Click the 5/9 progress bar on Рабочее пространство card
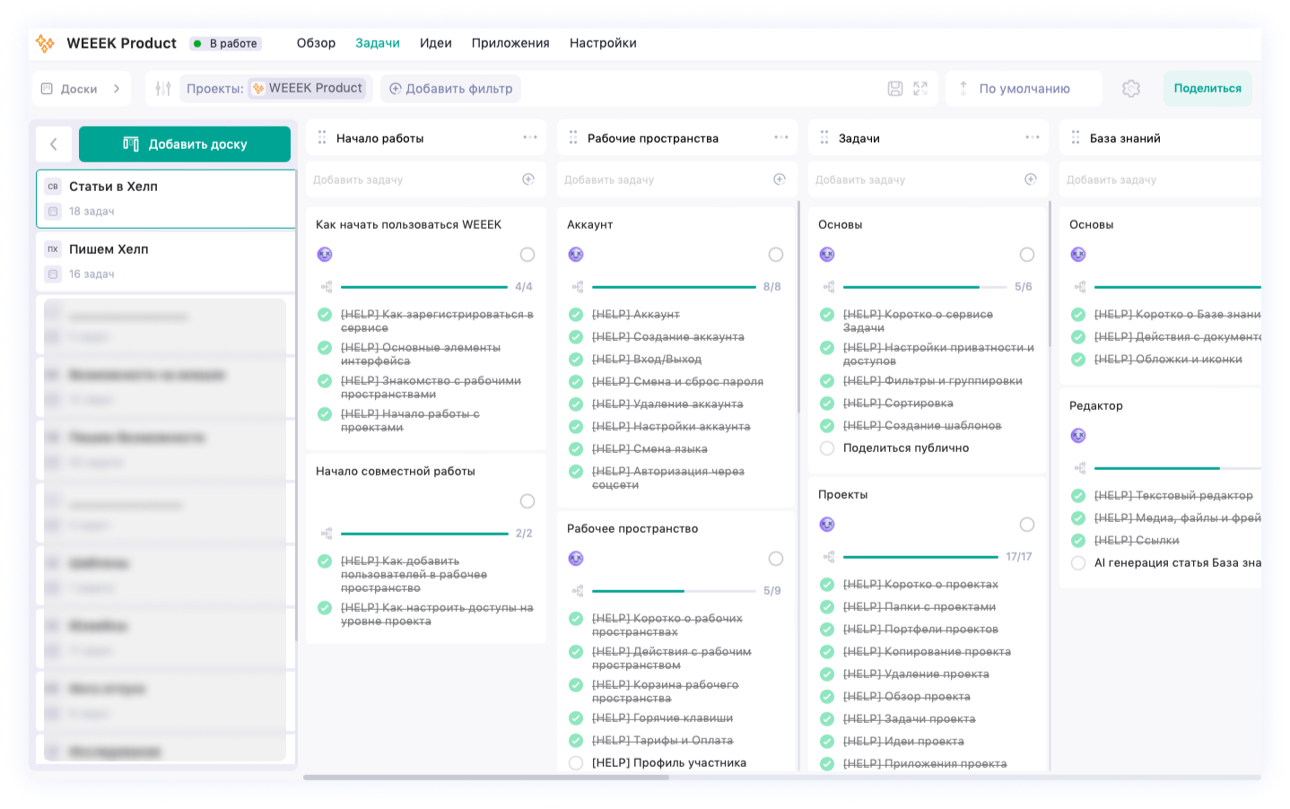 pyautogui.click(x=674, y=591)
